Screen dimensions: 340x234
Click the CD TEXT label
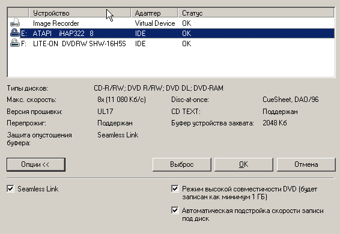[186, 112]
